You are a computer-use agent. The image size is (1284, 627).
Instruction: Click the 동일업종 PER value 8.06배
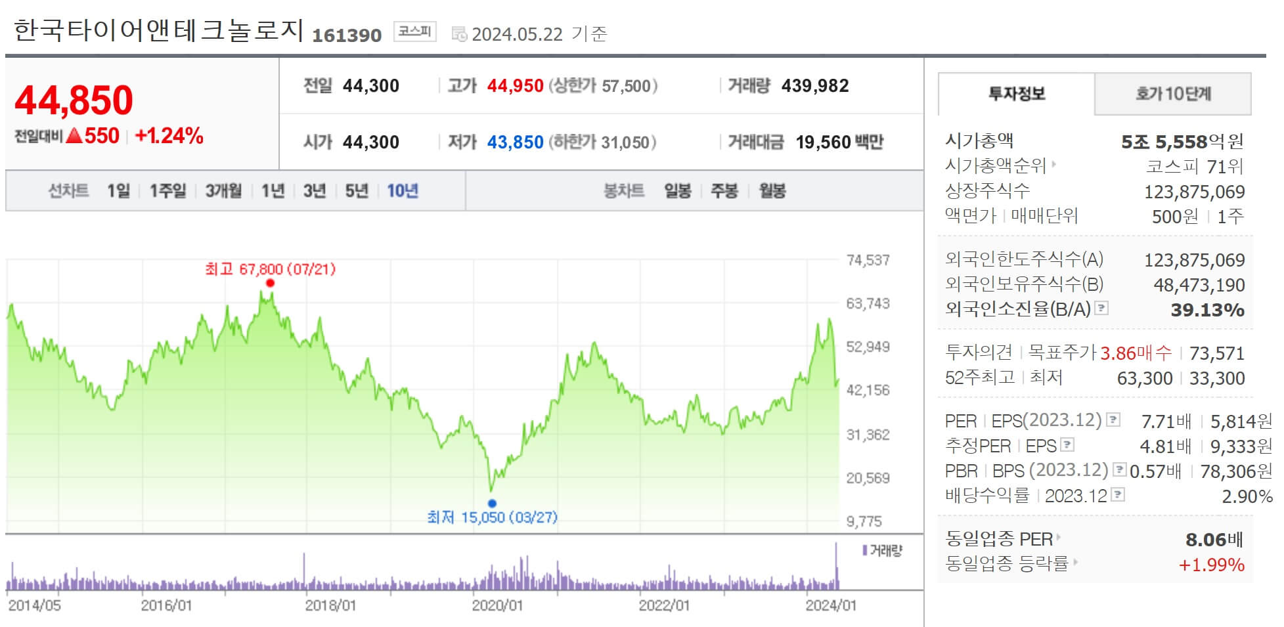point(1214,540)
